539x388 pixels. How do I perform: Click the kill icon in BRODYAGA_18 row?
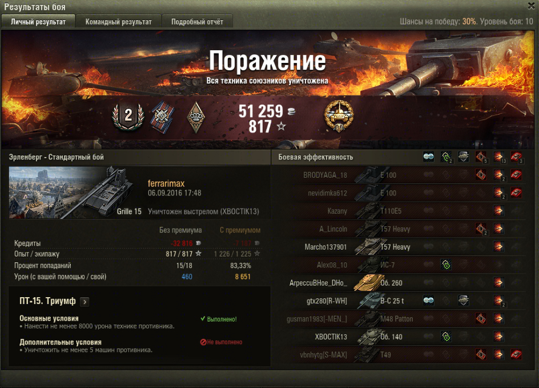click(x=516, y=175)
